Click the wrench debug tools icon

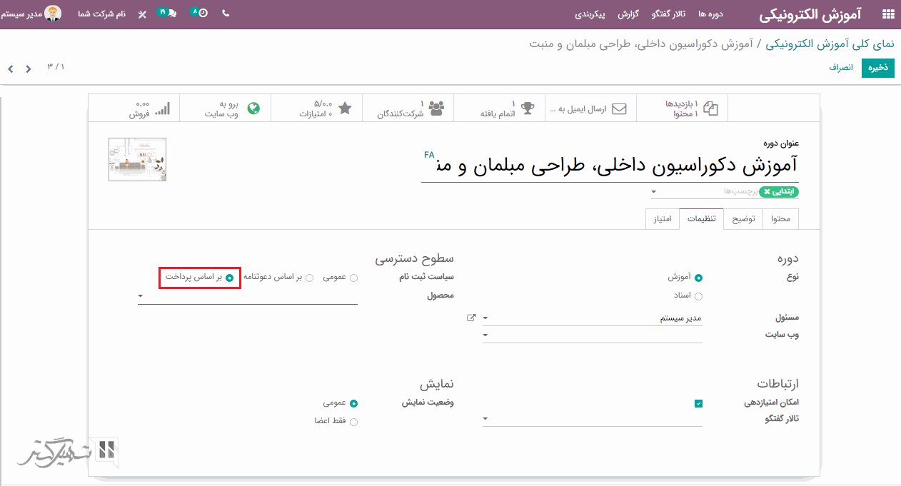(x=142, y=14)
